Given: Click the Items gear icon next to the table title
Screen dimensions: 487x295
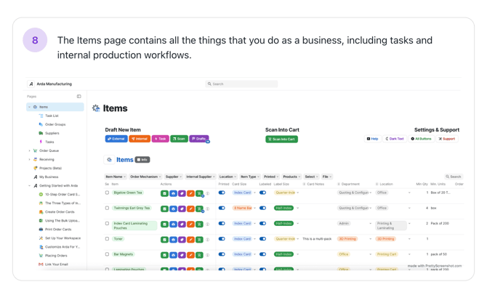Looking at the screenshot, I should (110, 160).
